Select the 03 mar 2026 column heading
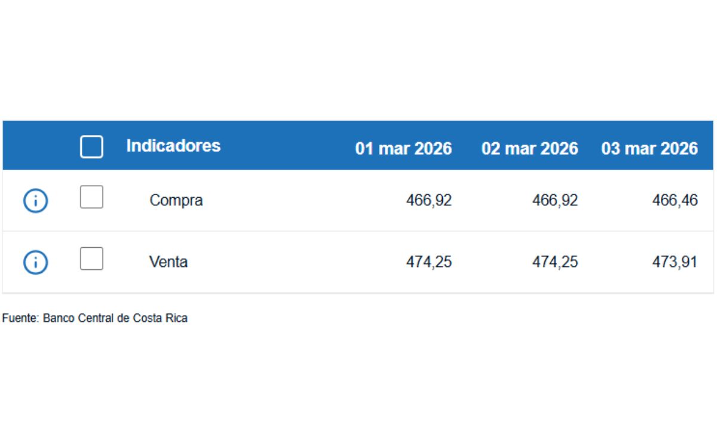The height and width of the screenshot is (446, 717). (x=650, y=148)
